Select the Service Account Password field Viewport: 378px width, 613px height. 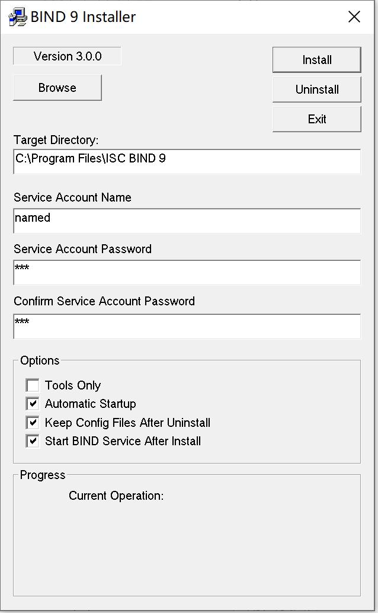pos(187,273)
